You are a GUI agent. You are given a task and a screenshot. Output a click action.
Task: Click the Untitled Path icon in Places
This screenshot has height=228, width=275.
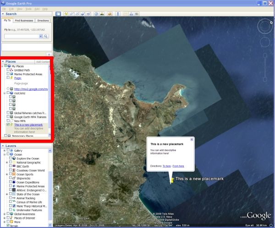coord(11,70)
